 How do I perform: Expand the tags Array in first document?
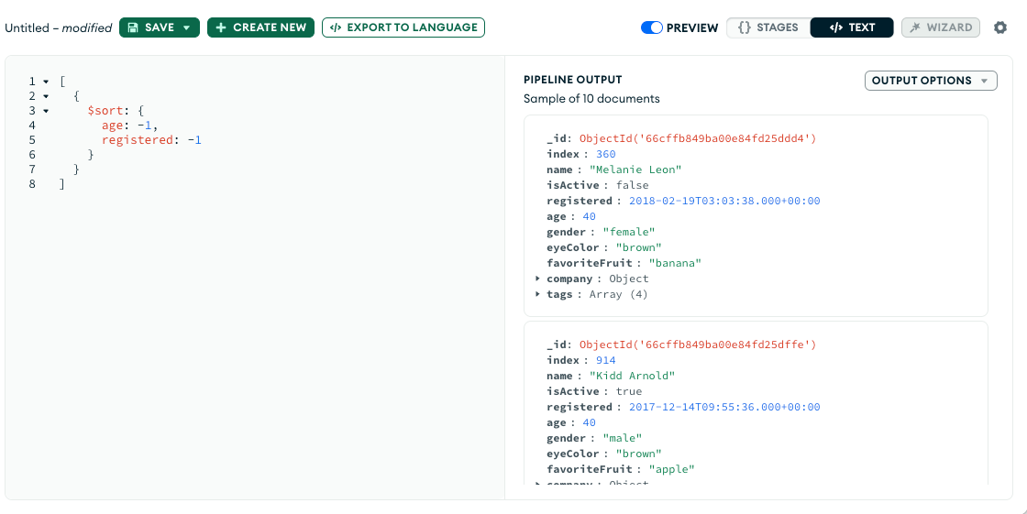click(538, 294)
